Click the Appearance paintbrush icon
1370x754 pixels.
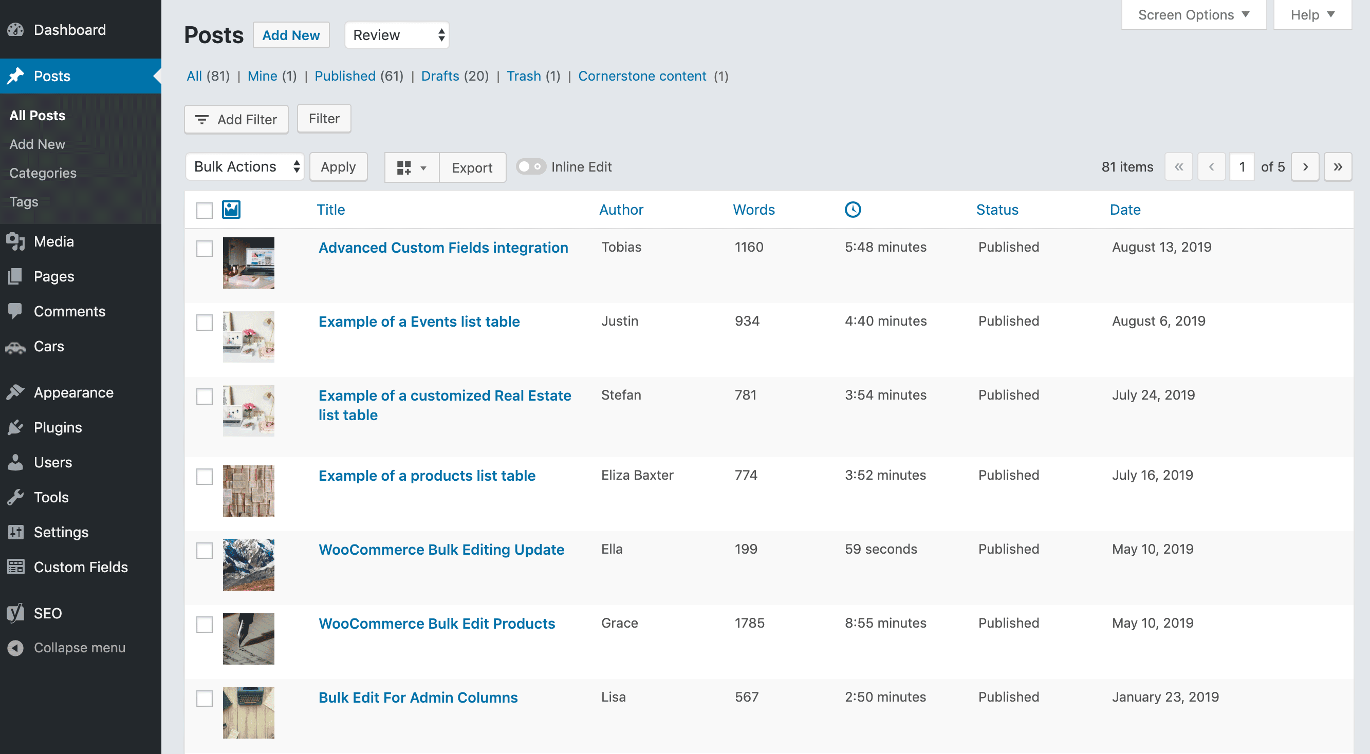coord(15,392)
